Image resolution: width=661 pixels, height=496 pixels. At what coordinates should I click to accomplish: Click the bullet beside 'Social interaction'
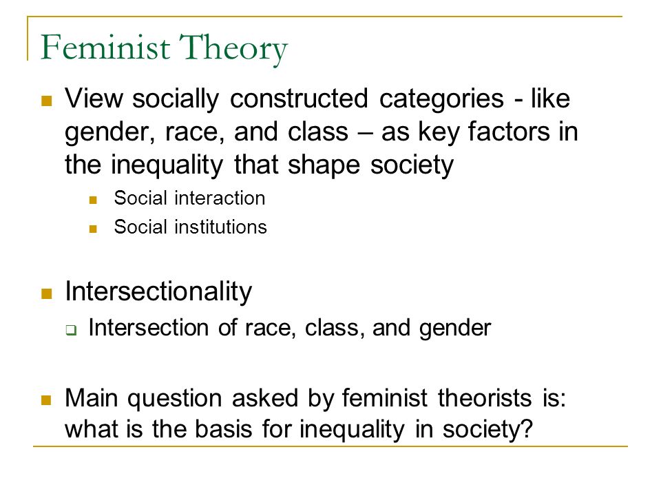tap(93, 200)
